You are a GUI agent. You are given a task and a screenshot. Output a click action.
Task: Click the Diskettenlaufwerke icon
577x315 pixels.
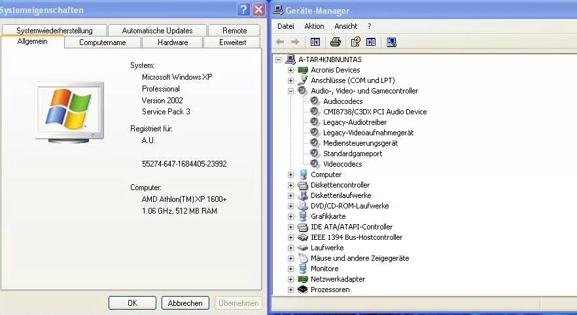(302, 195)
